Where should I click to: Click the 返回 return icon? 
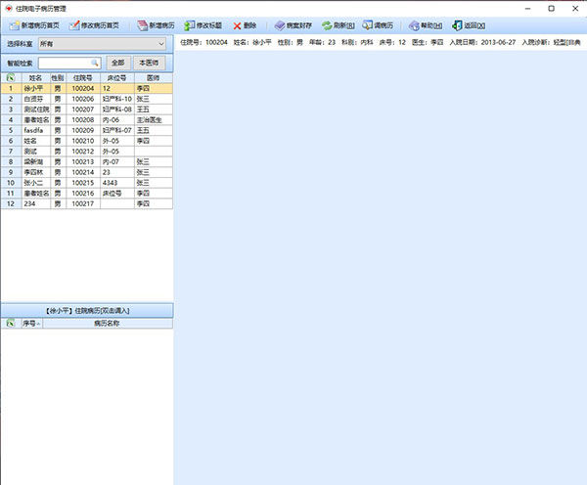[457, 24]
